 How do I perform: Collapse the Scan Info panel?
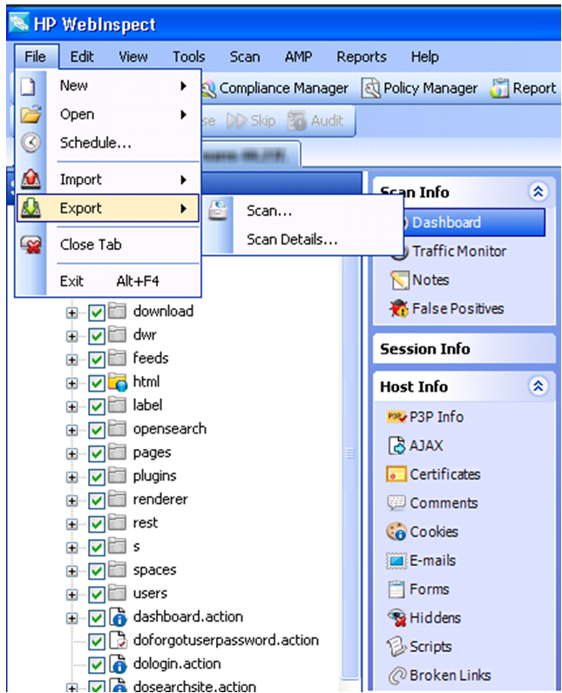(x=538, y=192)
